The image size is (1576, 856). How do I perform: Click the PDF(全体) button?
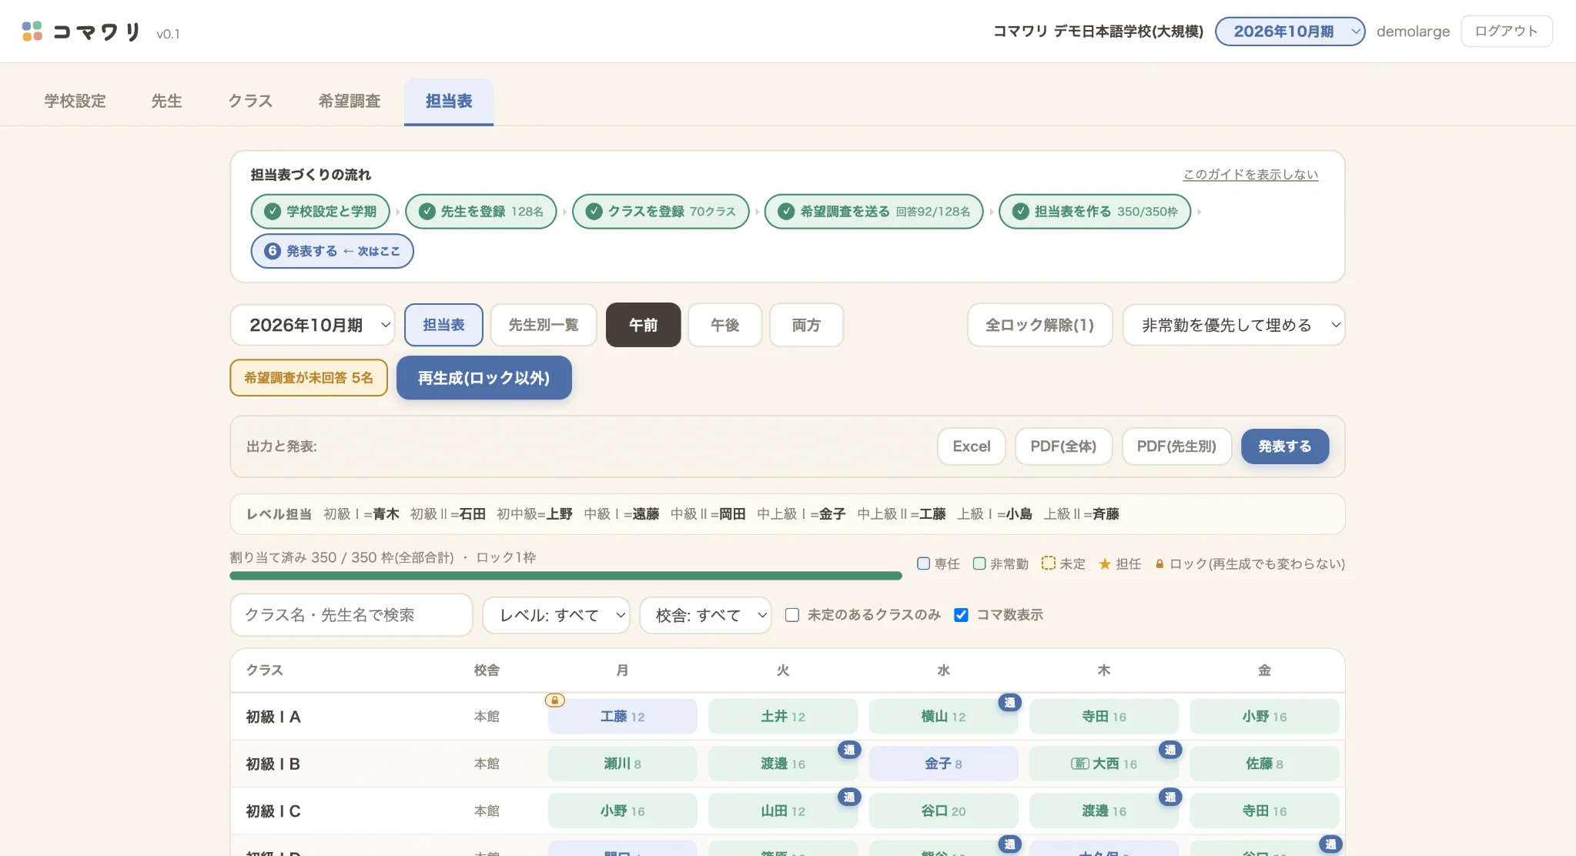1063,446
